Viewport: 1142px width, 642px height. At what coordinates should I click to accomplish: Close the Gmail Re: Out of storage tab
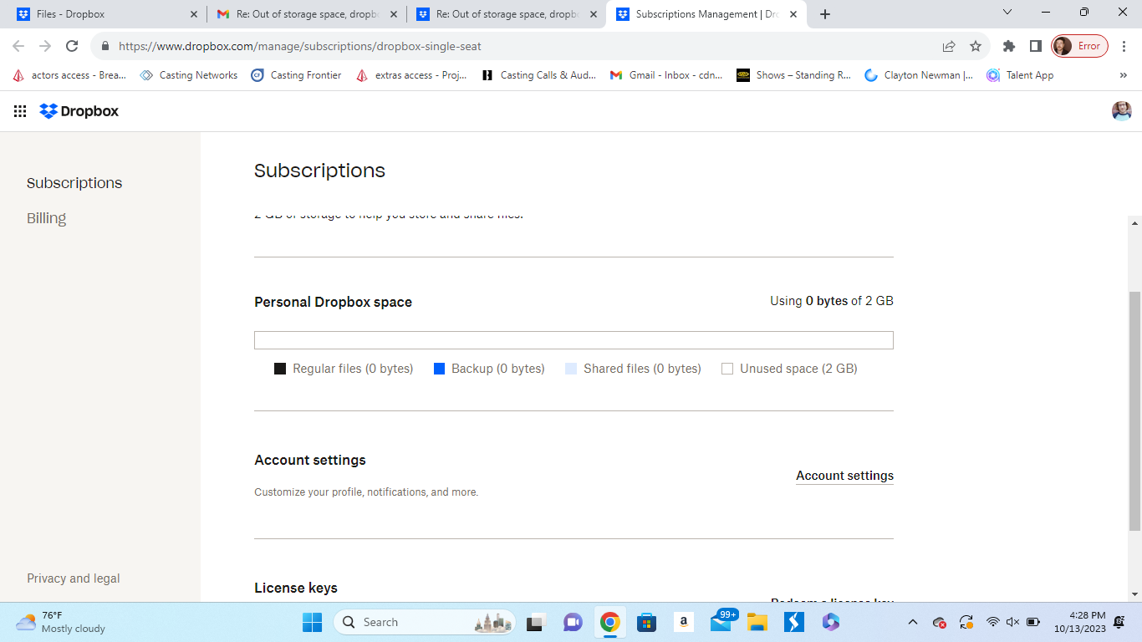pyautogui.click(x=394, y=14)
